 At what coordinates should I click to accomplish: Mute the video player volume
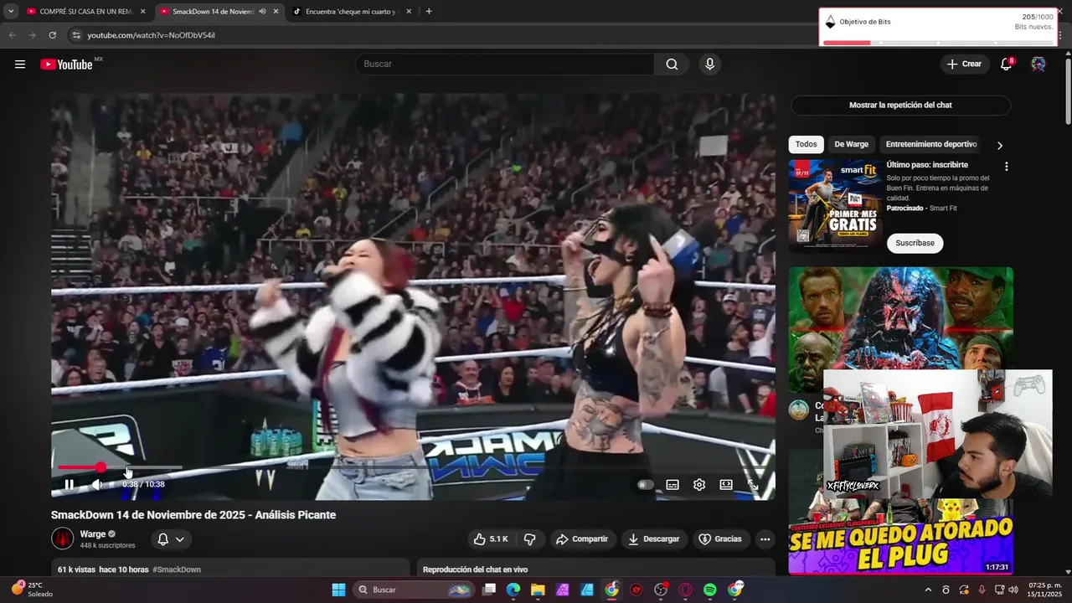click(x=97, y=484)
